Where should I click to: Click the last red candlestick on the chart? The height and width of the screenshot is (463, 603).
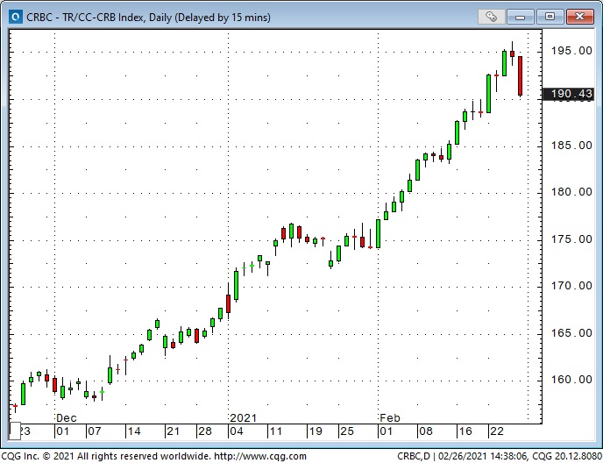(x=520, y=76)
